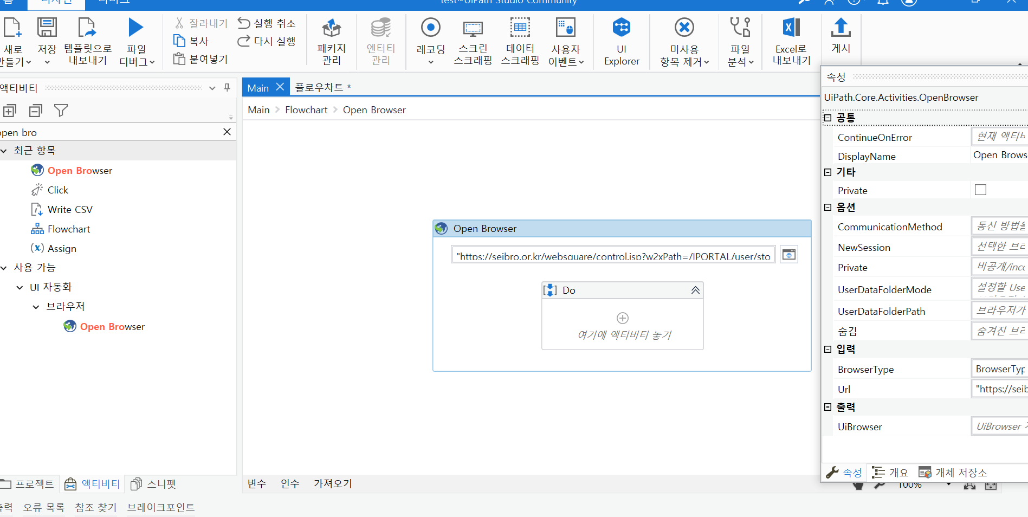Image resolution: width=1028 pixels, height=517 pixels.
Task: Collapse the 사용 가능 tree node
Action: click(4, 268)
